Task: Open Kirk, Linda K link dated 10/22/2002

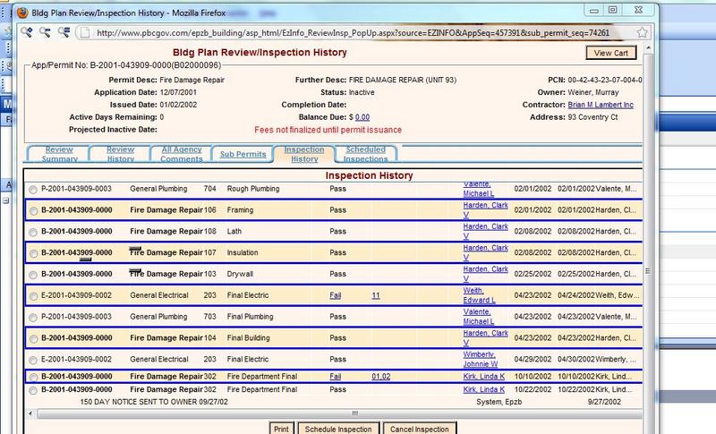Action: coord(483,389)
